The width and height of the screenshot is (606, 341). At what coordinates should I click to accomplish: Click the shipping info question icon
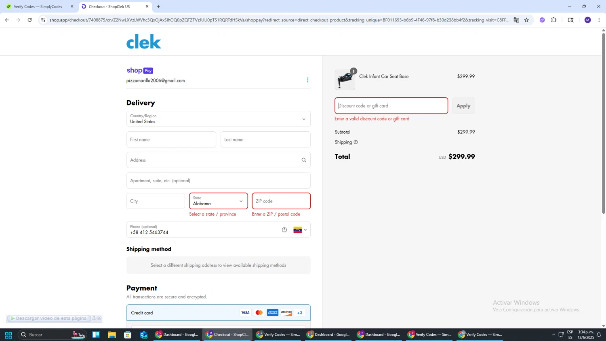click(356, 142)
